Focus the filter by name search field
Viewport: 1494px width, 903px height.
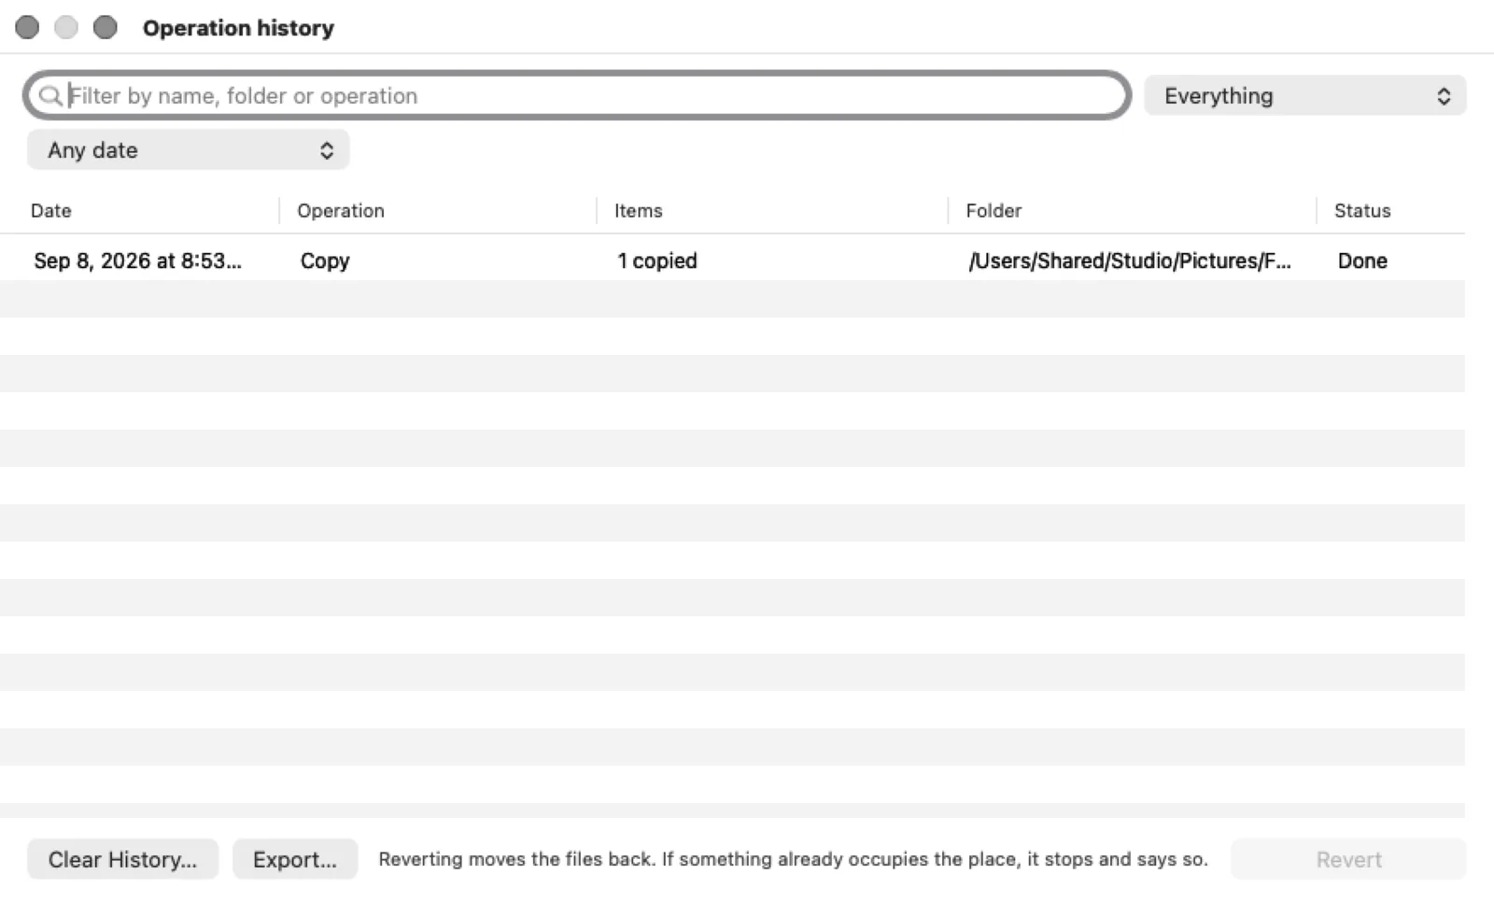(577, 95)
